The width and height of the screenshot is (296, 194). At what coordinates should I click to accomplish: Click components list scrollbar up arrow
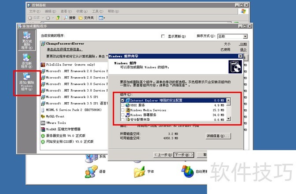pyautogui.click(x=229, y=100)
